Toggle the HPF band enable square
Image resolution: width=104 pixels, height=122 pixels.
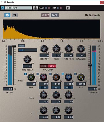(25, 74)
